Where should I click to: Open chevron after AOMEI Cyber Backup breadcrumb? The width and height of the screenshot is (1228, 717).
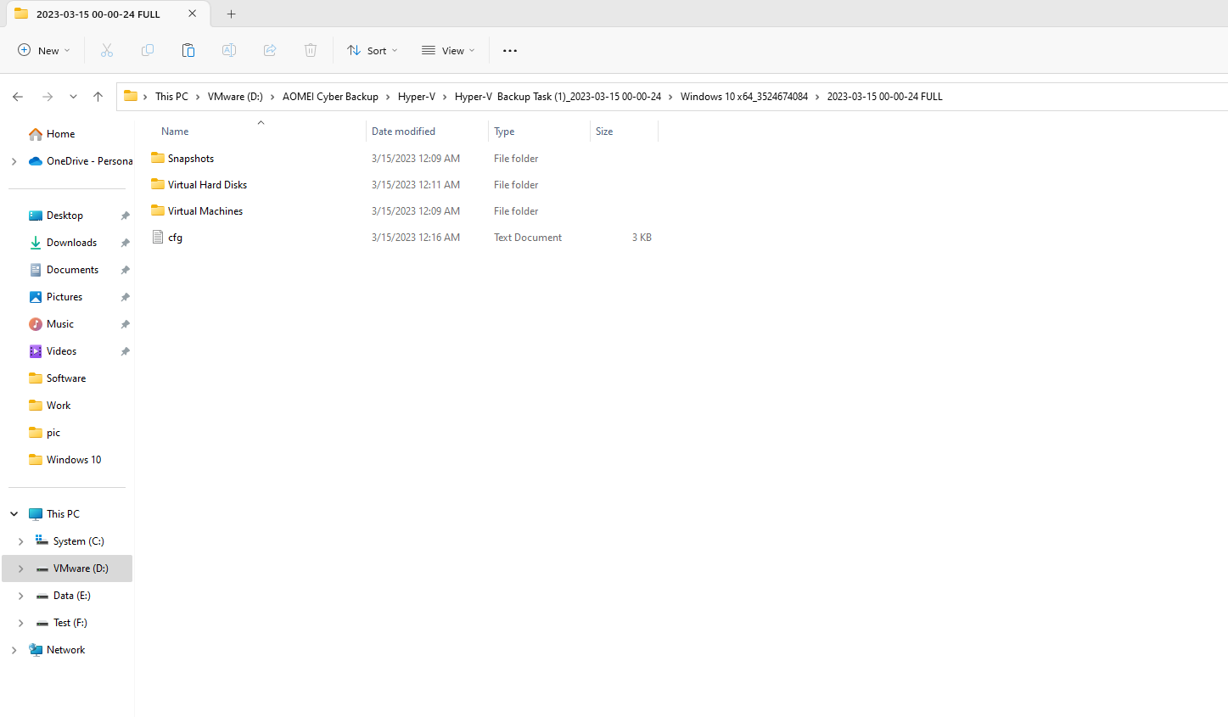pyautogui.click(x=388, y=97)
